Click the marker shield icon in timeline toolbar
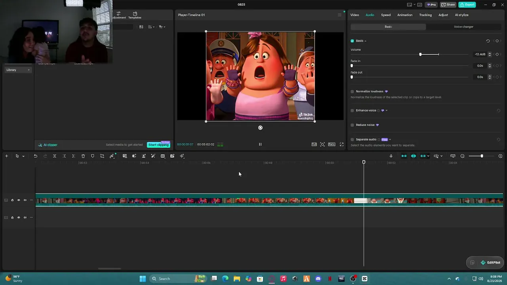The width and height of the screenshot is (507, 285). click(93, 156)
